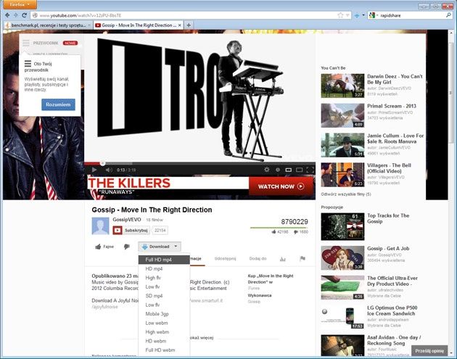
Task: Open video settings gear
Action: click(267, 169)
